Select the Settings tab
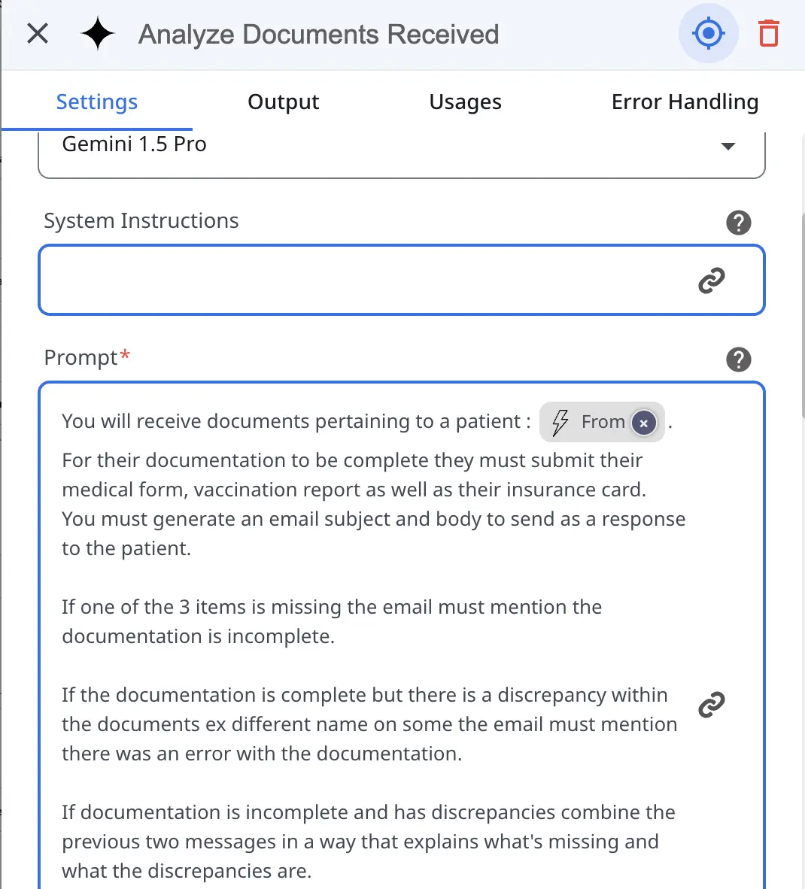The height and width of the screenshot is (889, 805). (x=96, y=102)
